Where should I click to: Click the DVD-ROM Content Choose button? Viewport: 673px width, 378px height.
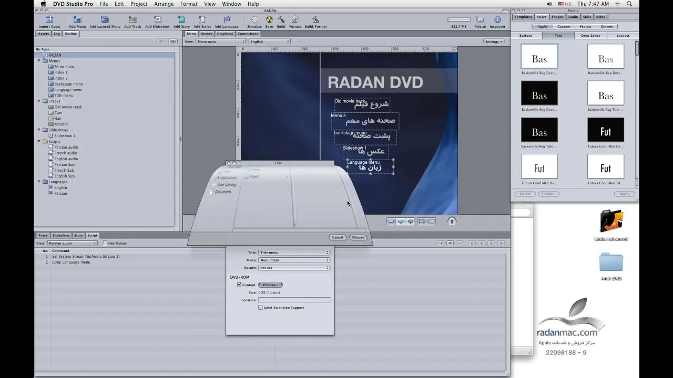coord(270,285)
